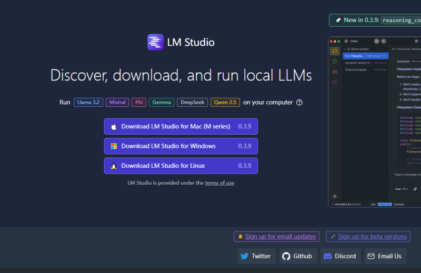The width and height of the screenshot is (421, 273).
Task: Click the Qwen 2.5 model tag
Action: pyautogui.click(x=225, y=103)
